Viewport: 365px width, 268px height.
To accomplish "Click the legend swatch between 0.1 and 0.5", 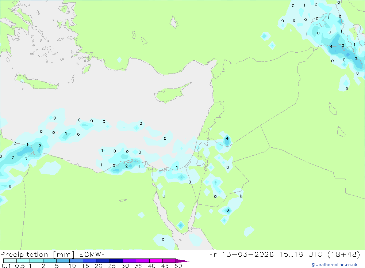I will [x=10, y=261].
